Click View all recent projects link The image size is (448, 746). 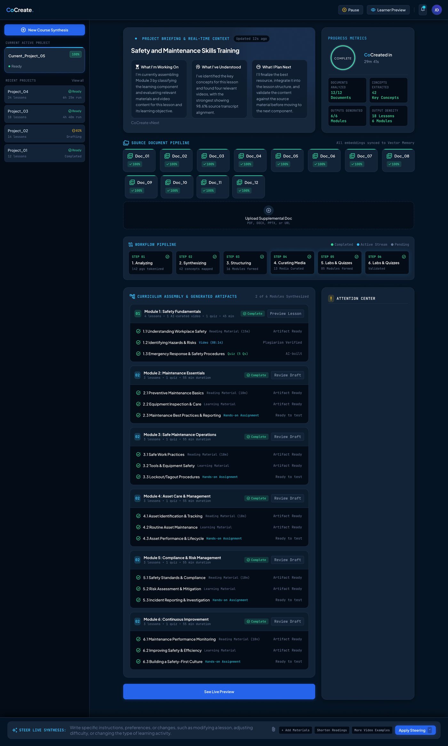(x=77, y=80)
